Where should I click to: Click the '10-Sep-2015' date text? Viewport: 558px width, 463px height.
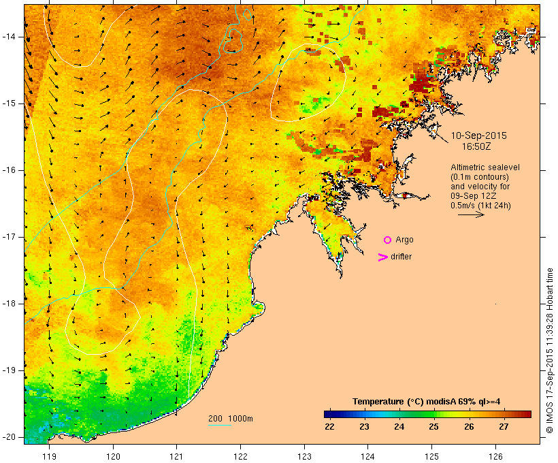[478, 135]
